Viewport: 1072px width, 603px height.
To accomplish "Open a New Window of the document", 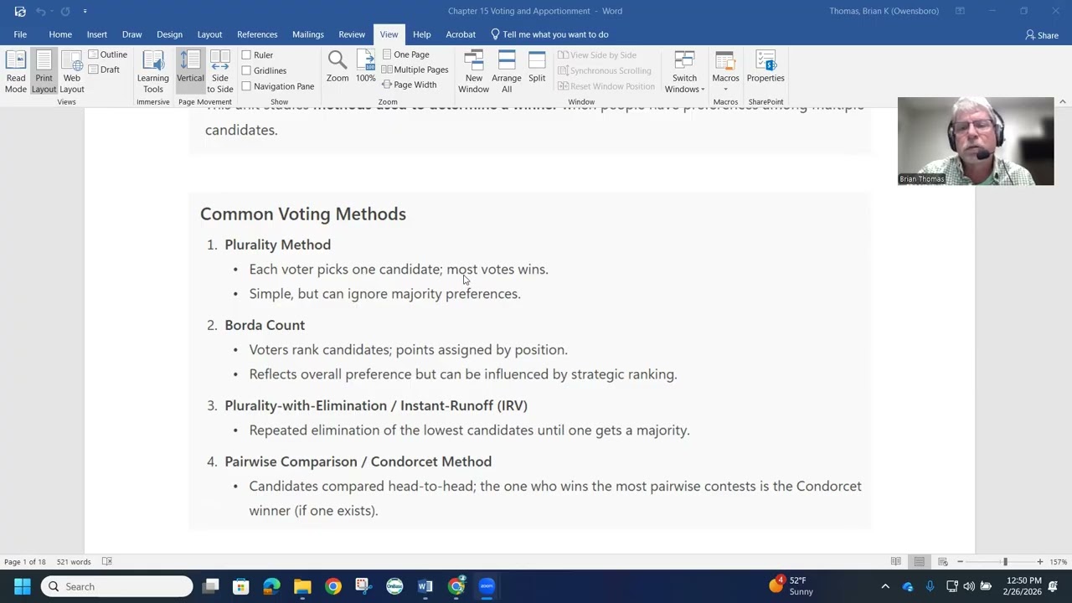I will point(473,72).
